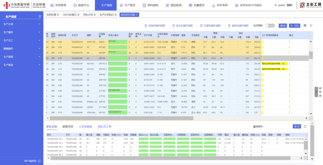Screen dimensions: 323x165
Task: Collapse the sidebar with the menu-fold icon
Action: point(40,16)
